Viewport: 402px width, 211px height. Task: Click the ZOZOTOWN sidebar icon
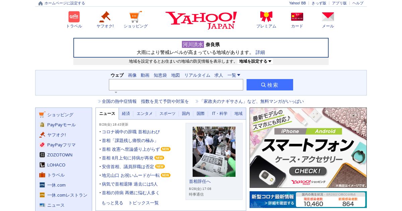[42, 155]
